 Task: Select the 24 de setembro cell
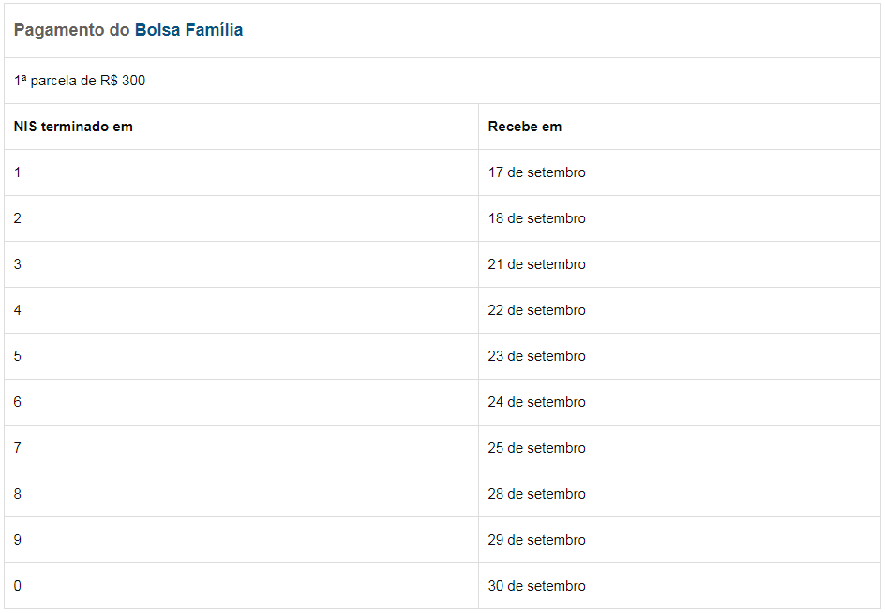680,402
